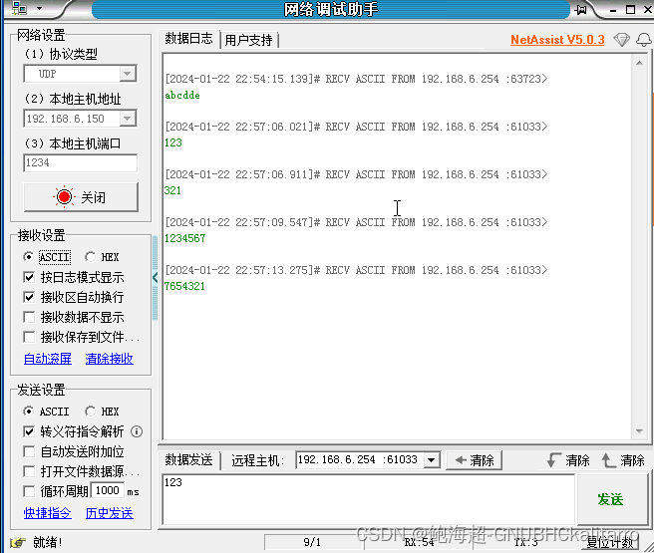
Task: Click the received data 7654321
Action: [184, 286]
